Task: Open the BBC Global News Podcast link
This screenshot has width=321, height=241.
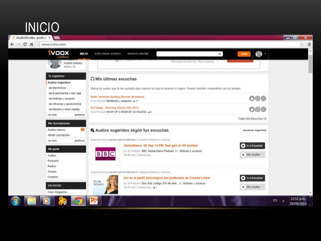Action: [158, 151]
